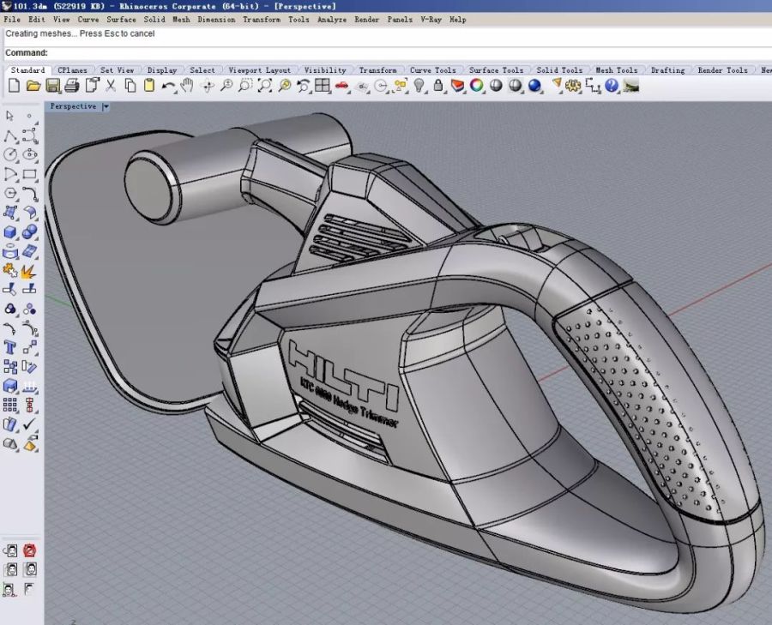The height and width of the screenshot is (625, 772).
Task: Select the Box solid tool
Action: pyautogui.click(x=10, y=233)
